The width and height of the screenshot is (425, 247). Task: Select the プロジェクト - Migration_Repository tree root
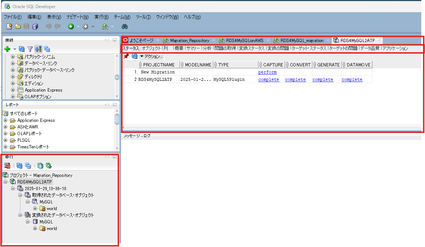coord(41,175)
